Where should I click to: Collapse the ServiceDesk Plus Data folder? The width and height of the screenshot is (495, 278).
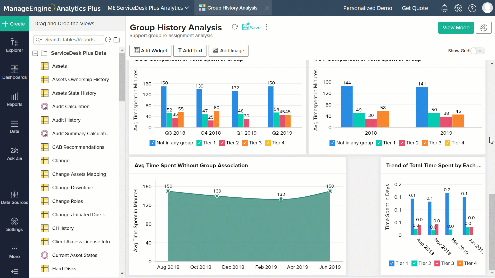pyautogui.click(x=35, y=53)
